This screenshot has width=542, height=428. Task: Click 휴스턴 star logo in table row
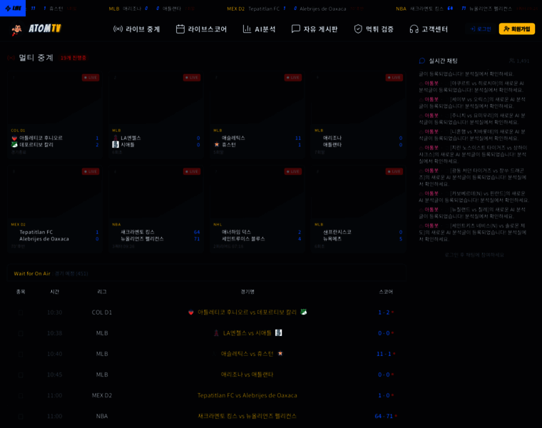coord(280,353)
